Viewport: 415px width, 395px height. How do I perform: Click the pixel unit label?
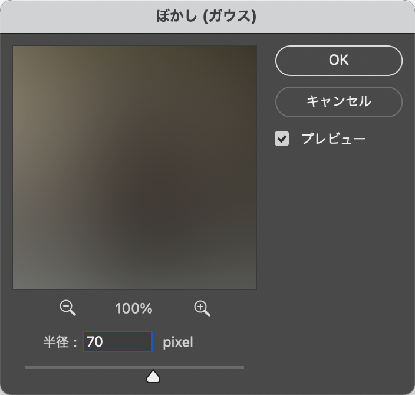(177, 342)
